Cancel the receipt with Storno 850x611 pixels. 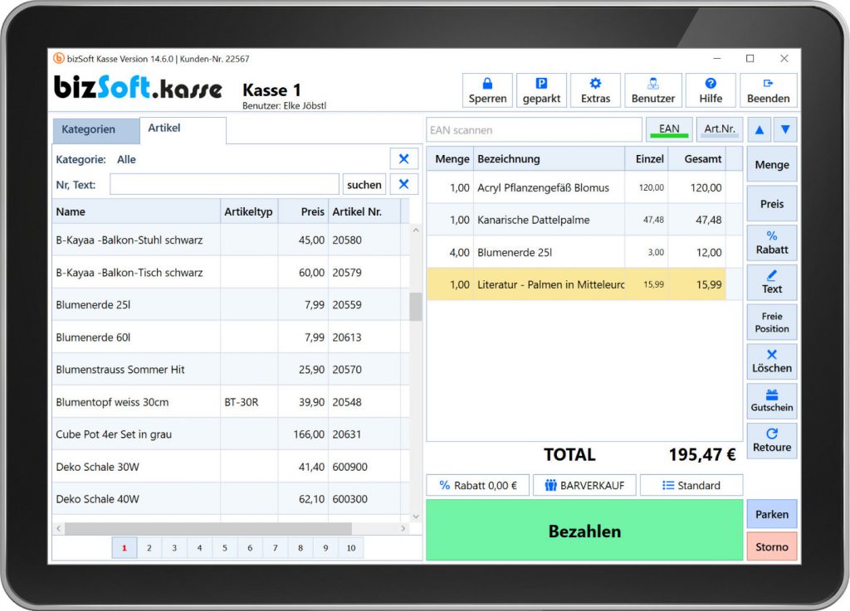[772, 546]
